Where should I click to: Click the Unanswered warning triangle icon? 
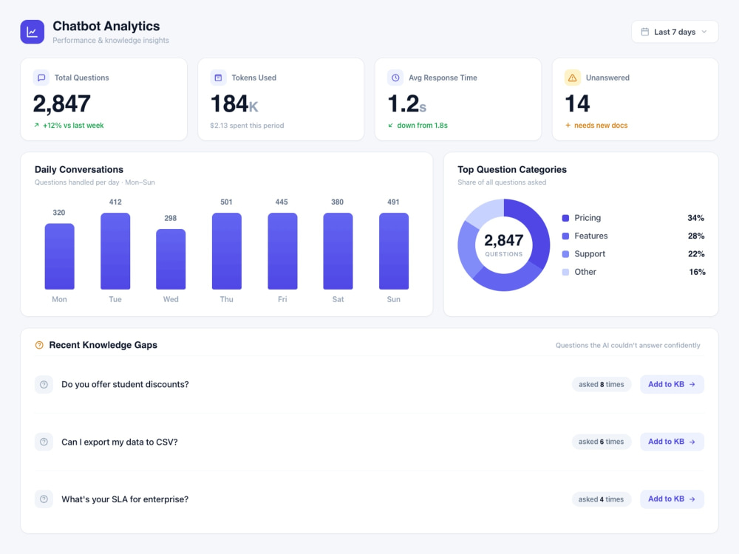pyautogui.click(x=572, y=78)
